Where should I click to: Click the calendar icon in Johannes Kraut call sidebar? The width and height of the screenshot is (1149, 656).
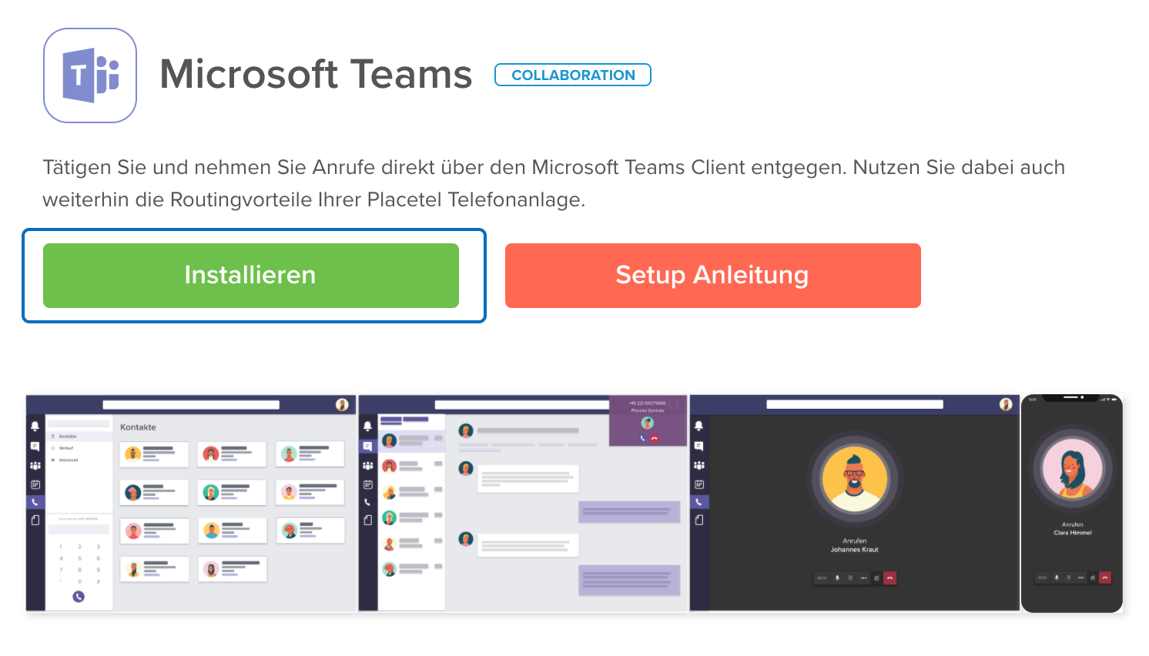point(698,484)
